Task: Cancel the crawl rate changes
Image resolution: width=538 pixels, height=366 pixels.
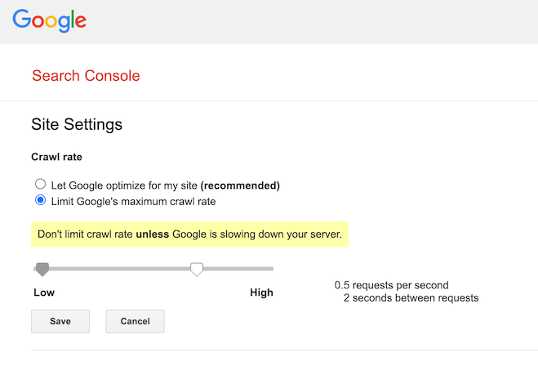Action: pos(135,321)
